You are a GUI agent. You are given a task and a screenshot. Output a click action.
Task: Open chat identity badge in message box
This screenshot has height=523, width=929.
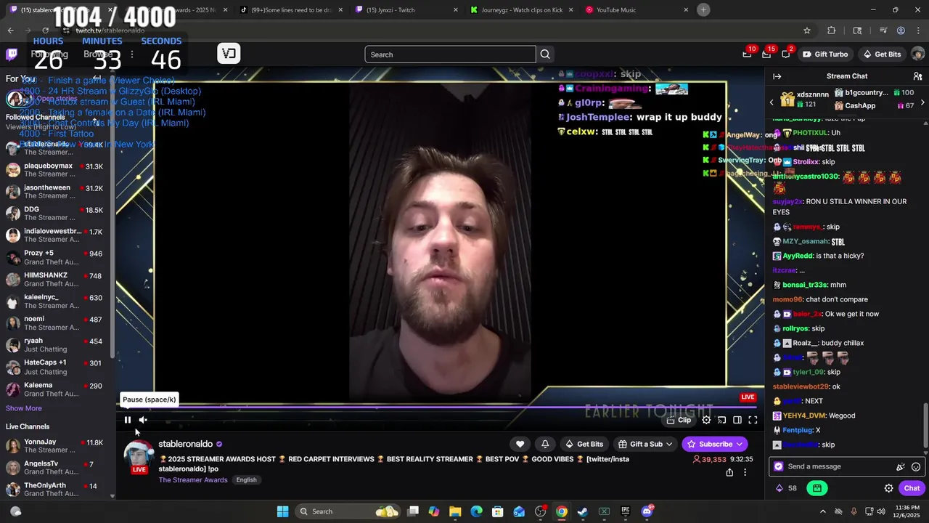pos(779,466)
